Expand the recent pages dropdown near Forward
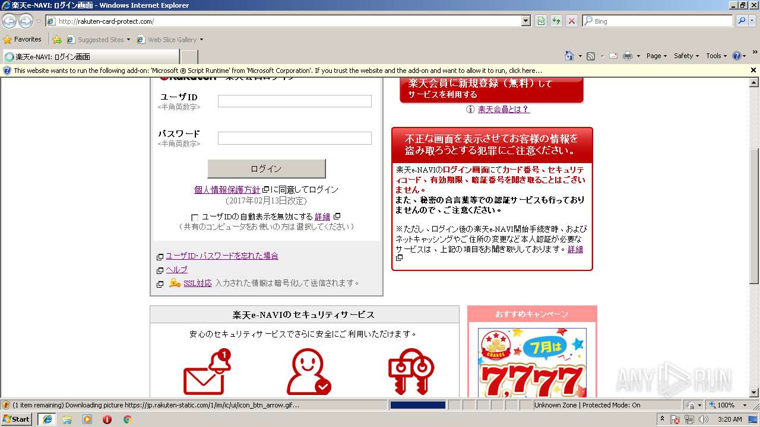Viewport: 760px width, 427px height. (39, 21)
